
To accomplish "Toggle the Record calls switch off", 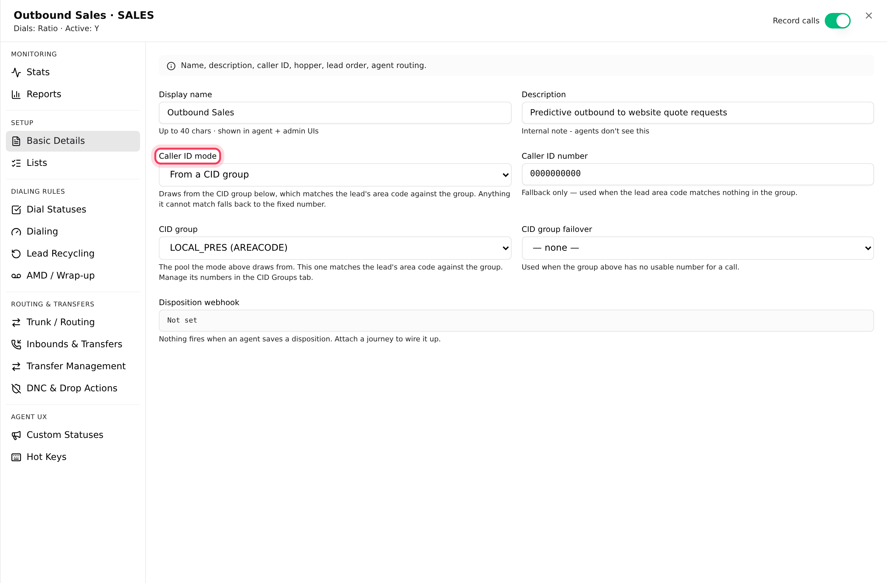I will (837, 20).
